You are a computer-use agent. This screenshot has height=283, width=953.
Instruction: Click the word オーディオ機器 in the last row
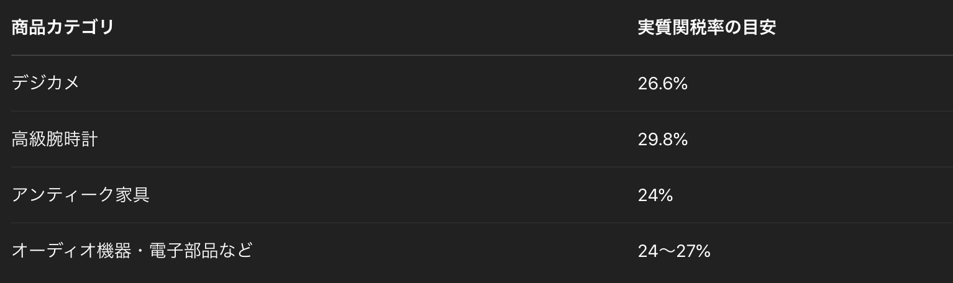click(63, 251)
